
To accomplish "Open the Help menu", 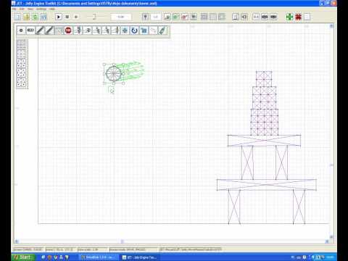I will pyautogui.click(x=52, y=9).
